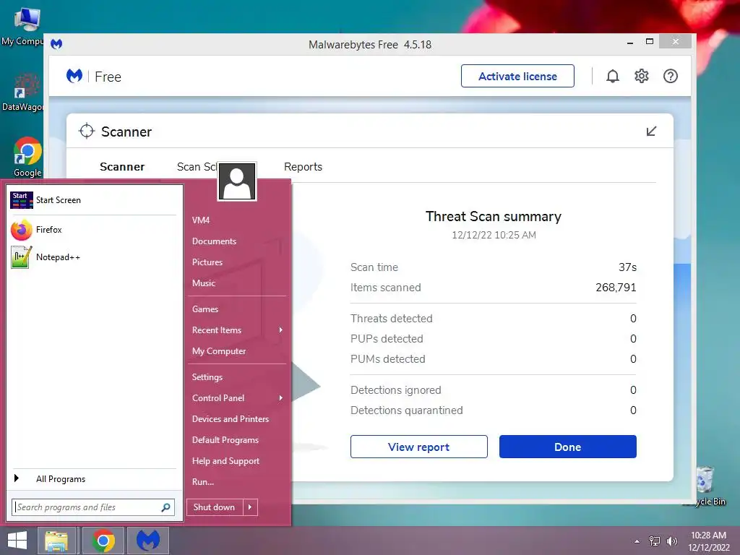
Task: Open My Computer from Start menu
Action: (219, 351)
